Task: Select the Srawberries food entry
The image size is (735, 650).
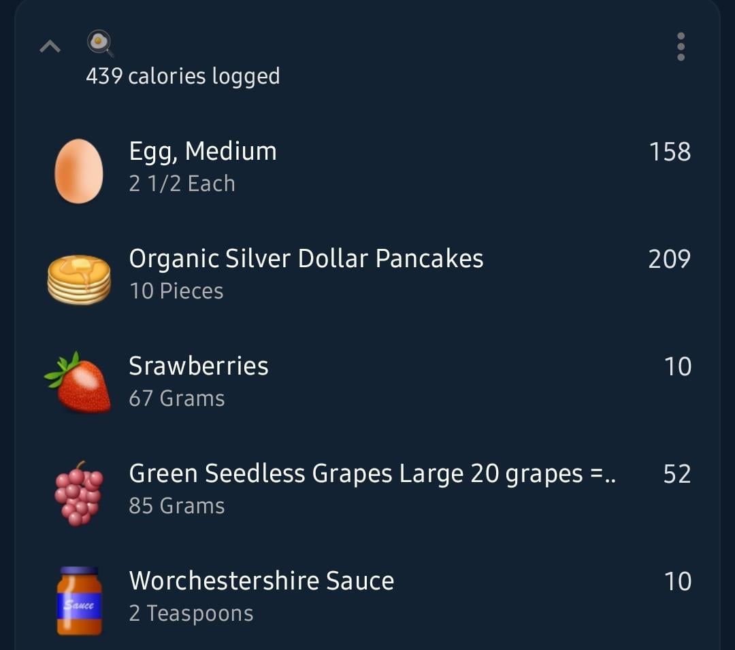Action: coord(368,381)
